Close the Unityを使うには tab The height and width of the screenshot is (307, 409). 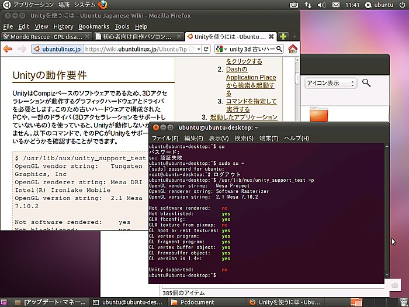(271, 36)
